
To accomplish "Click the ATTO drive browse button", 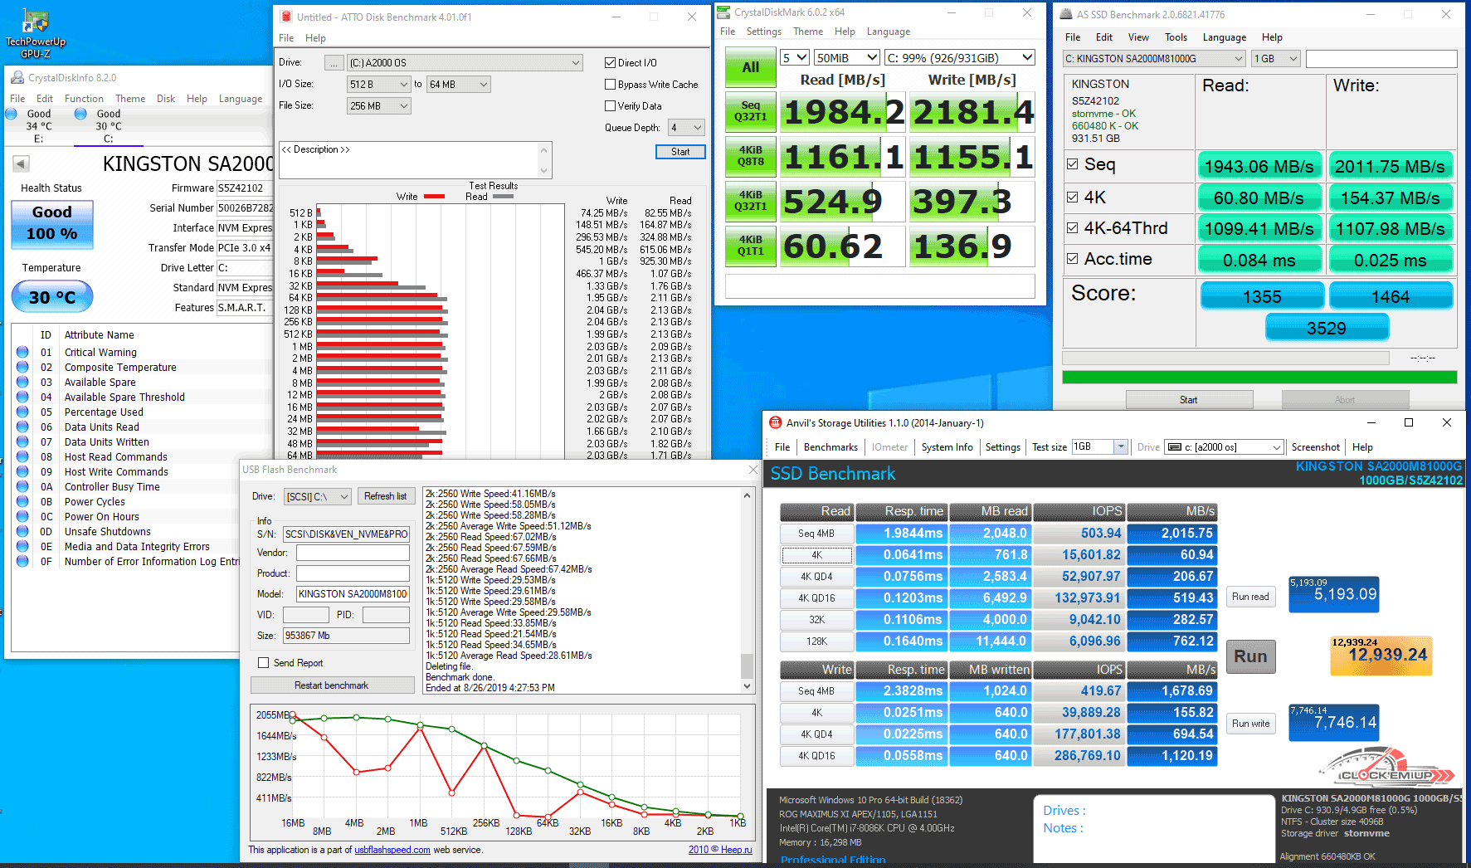I will pos(334,63).
